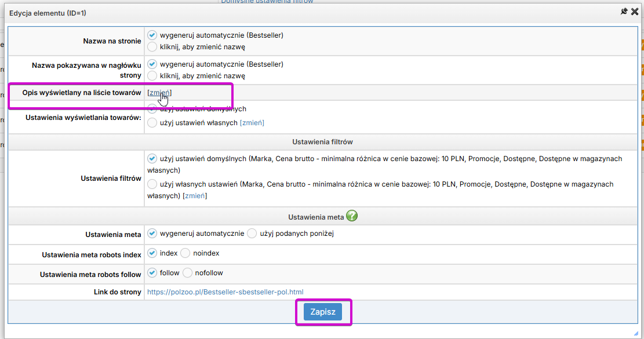
Task: Select 'wygeneruj automatycznie' for Nazwa na stronie
Action: (x=152, y=35)
